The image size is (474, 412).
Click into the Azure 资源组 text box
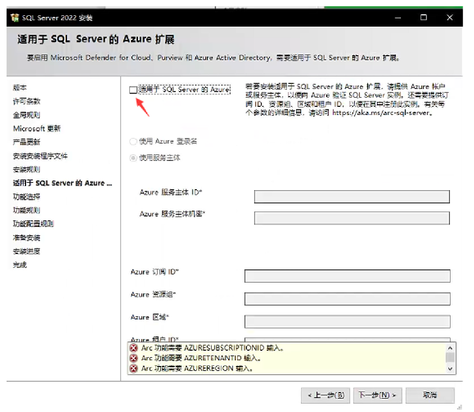[347, 299]
